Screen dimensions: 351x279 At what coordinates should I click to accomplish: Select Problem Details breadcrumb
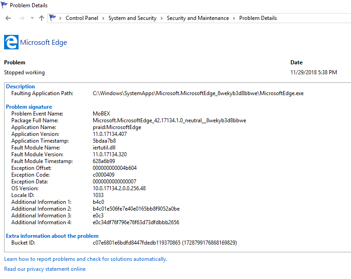click(258, 18)
